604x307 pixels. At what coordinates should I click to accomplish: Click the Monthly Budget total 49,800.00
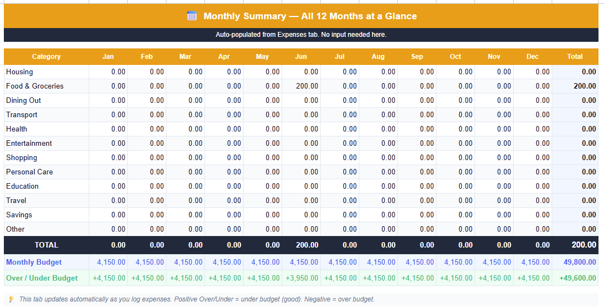pos(575,262)
